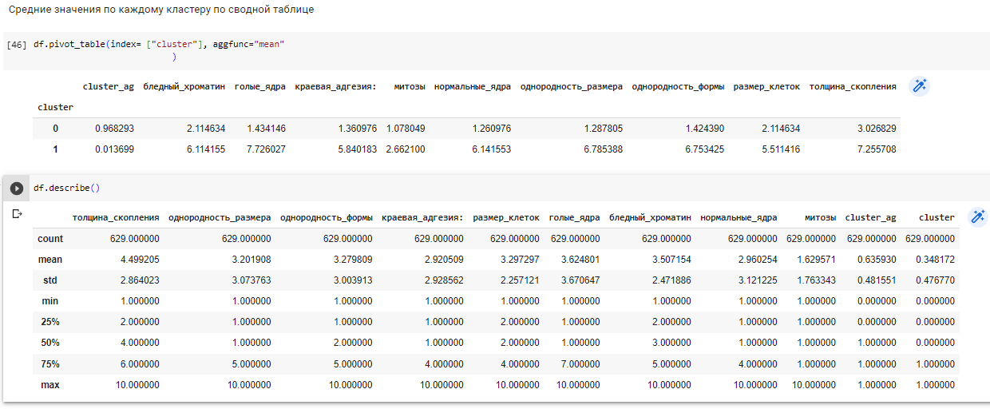
Task: Click нормальные_ядра header in describe table
Action: (739, 217)
